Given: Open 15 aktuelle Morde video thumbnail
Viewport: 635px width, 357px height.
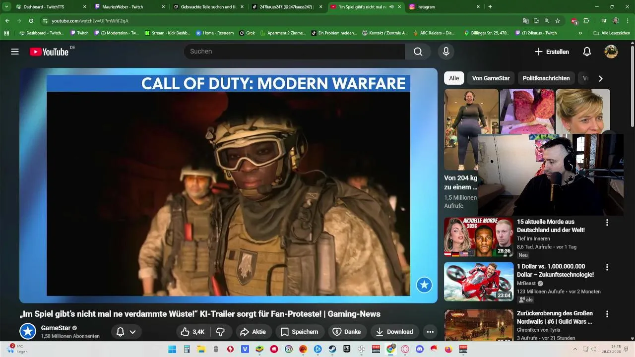Looking at the screenshot, I should point(479,237).
